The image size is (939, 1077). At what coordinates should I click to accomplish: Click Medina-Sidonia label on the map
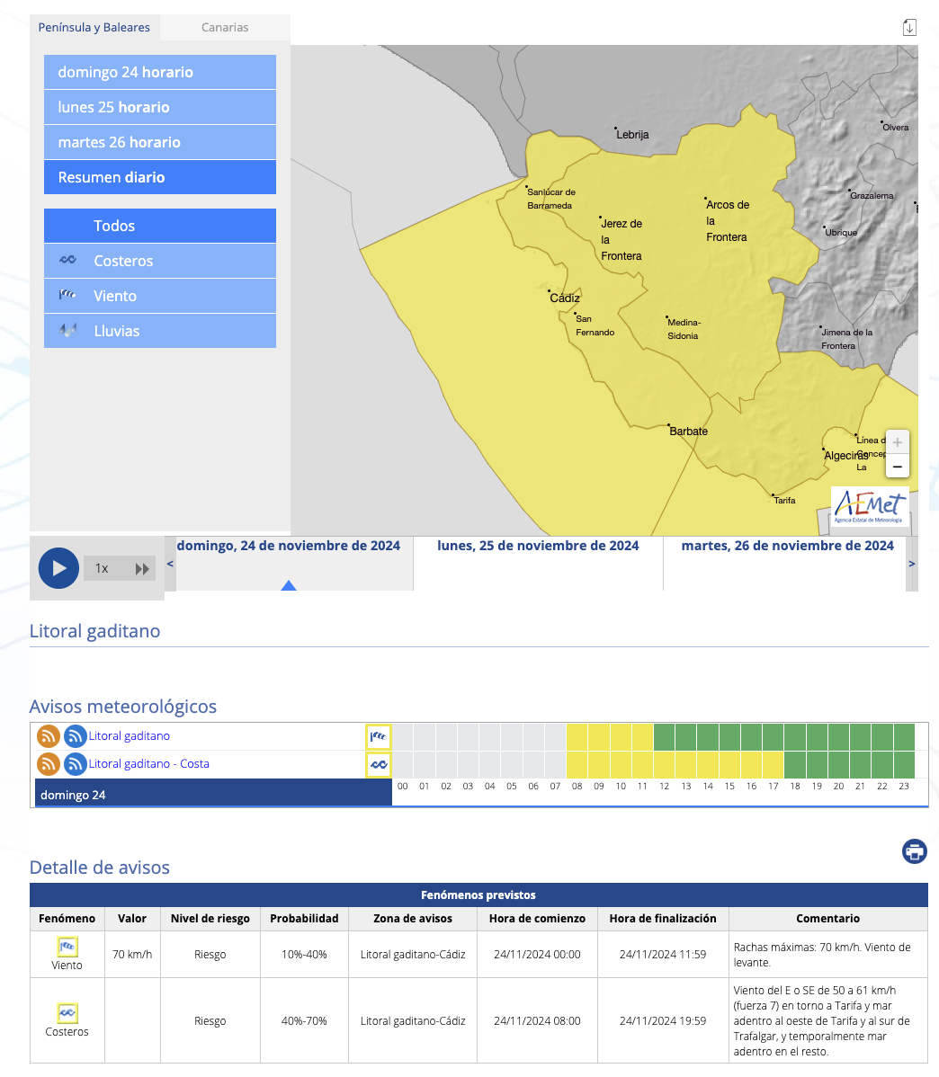coord(684,329)
